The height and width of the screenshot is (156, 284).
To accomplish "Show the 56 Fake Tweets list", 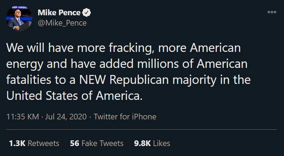I will [x=97, y=143].
